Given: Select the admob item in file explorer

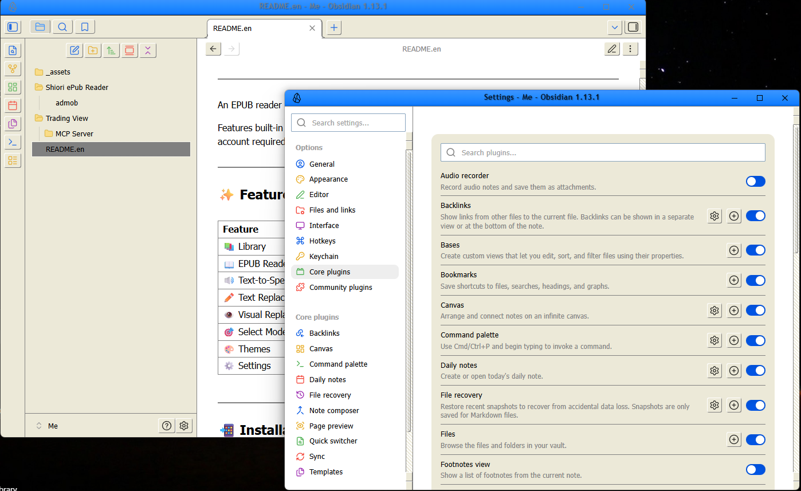Looking at the screenshot, I should 116,103.
